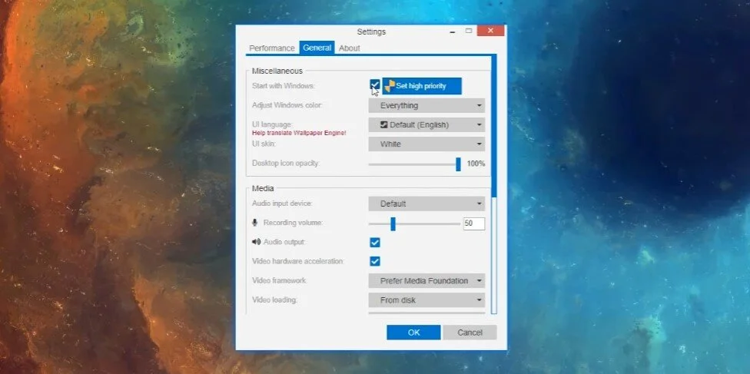Click the Miscellaneous section heading
The height and width of the screenshot is (374, 750).
tap(277, 71)
